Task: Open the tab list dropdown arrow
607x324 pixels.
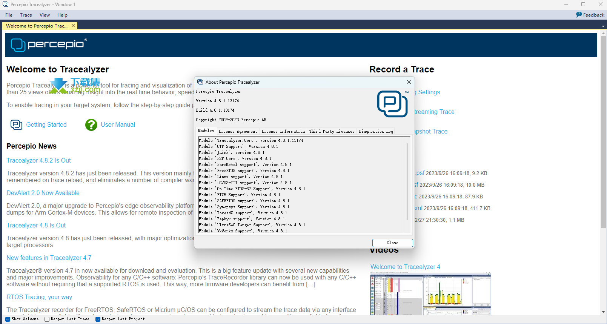Action: (603, 26)
